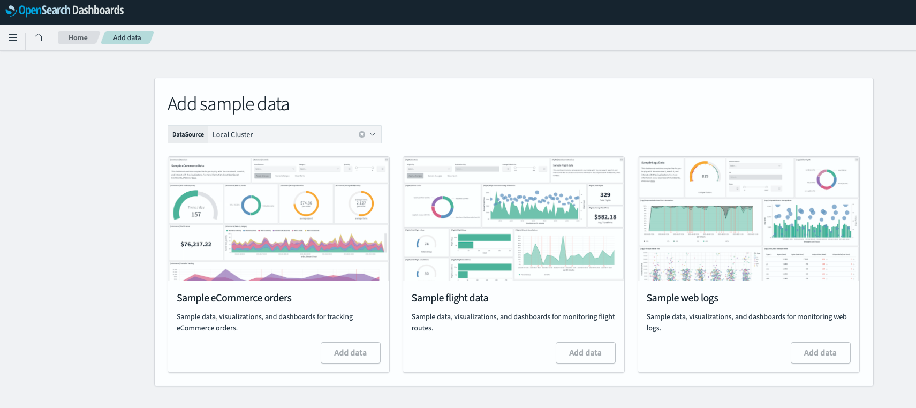Screen dimensions: 916x408
Task: Open the hamburger navigation menu
Action: pyautogui.click(x=13, y=37)
